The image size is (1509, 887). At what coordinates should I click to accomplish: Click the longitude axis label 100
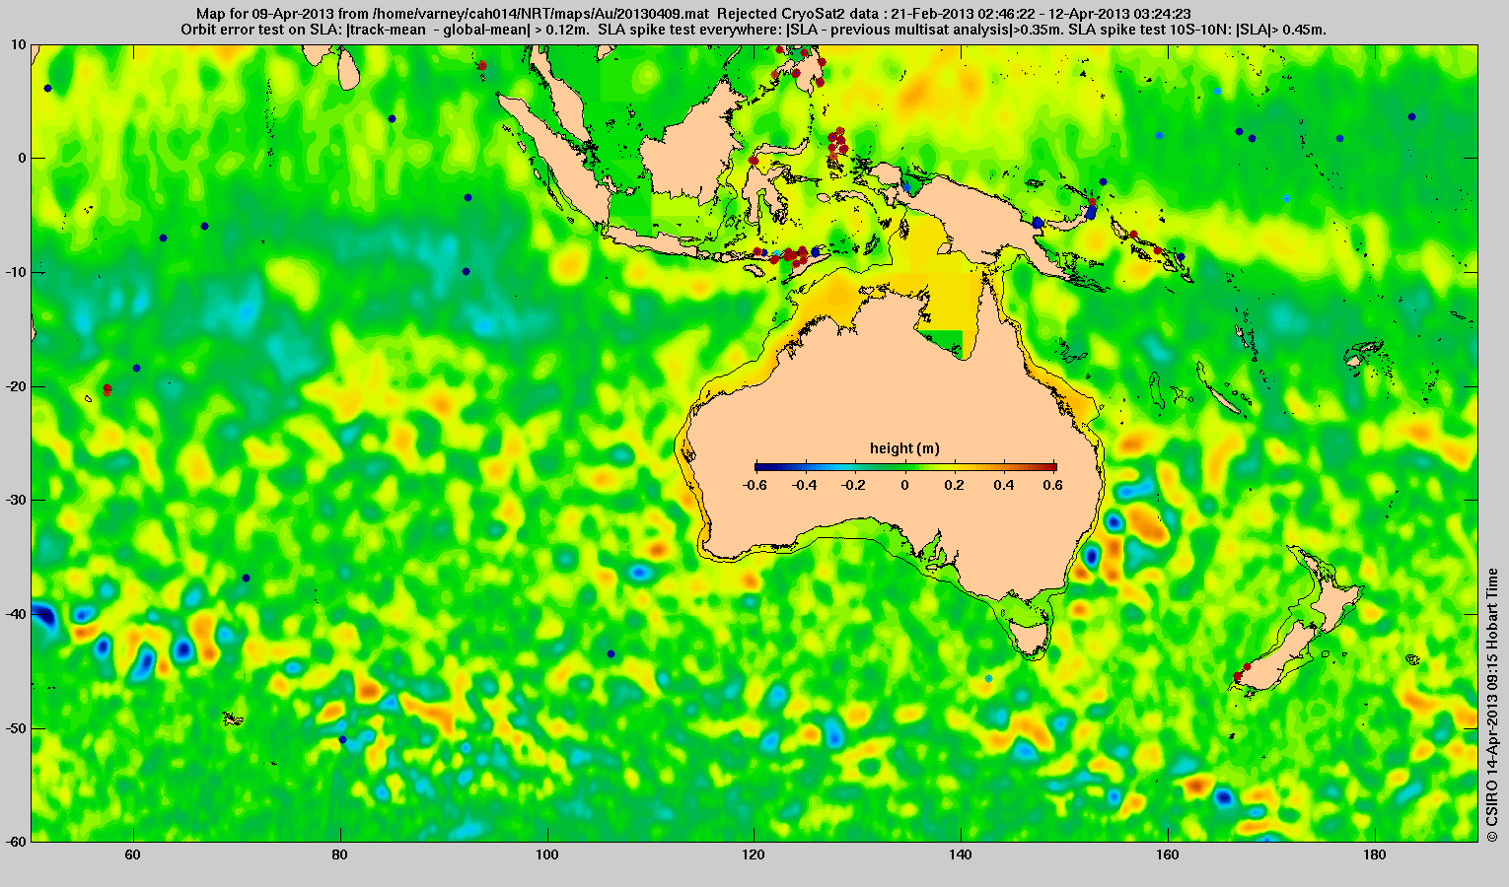[547, 854]
